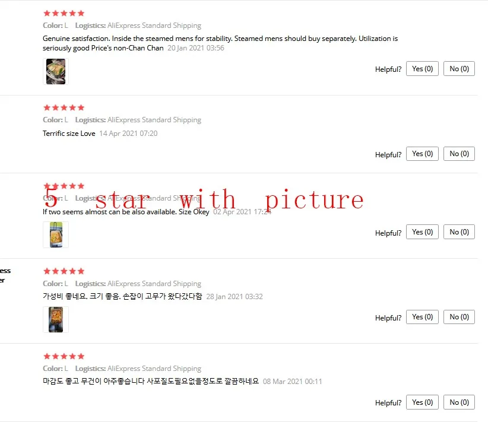Click the Korean review text dated 08 Mar
The image size is (488, 422).
(x=151, y=381)
